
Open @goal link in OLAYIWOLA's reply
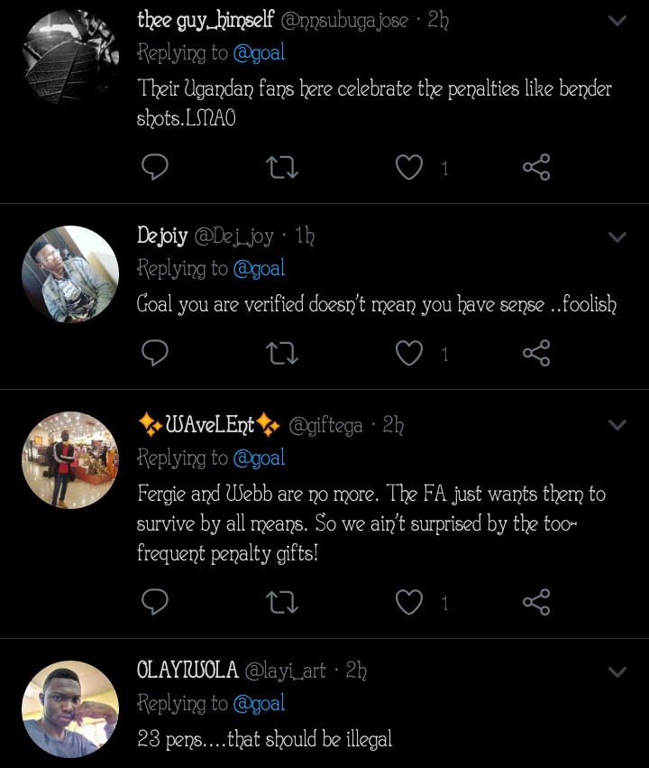pos(259,703)
